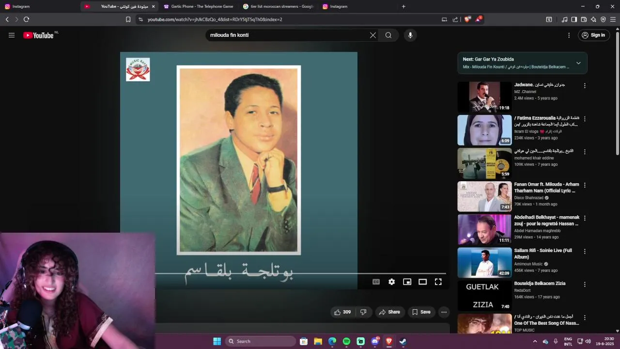620x349 pixels.
Task: Toggle the browser sidebar panel
Action: (x=574, y=19)
